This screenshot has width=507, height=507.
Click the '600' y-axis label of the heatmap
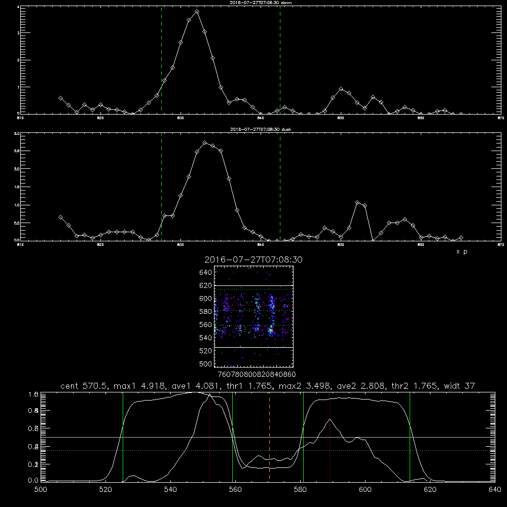click(206, 299)
